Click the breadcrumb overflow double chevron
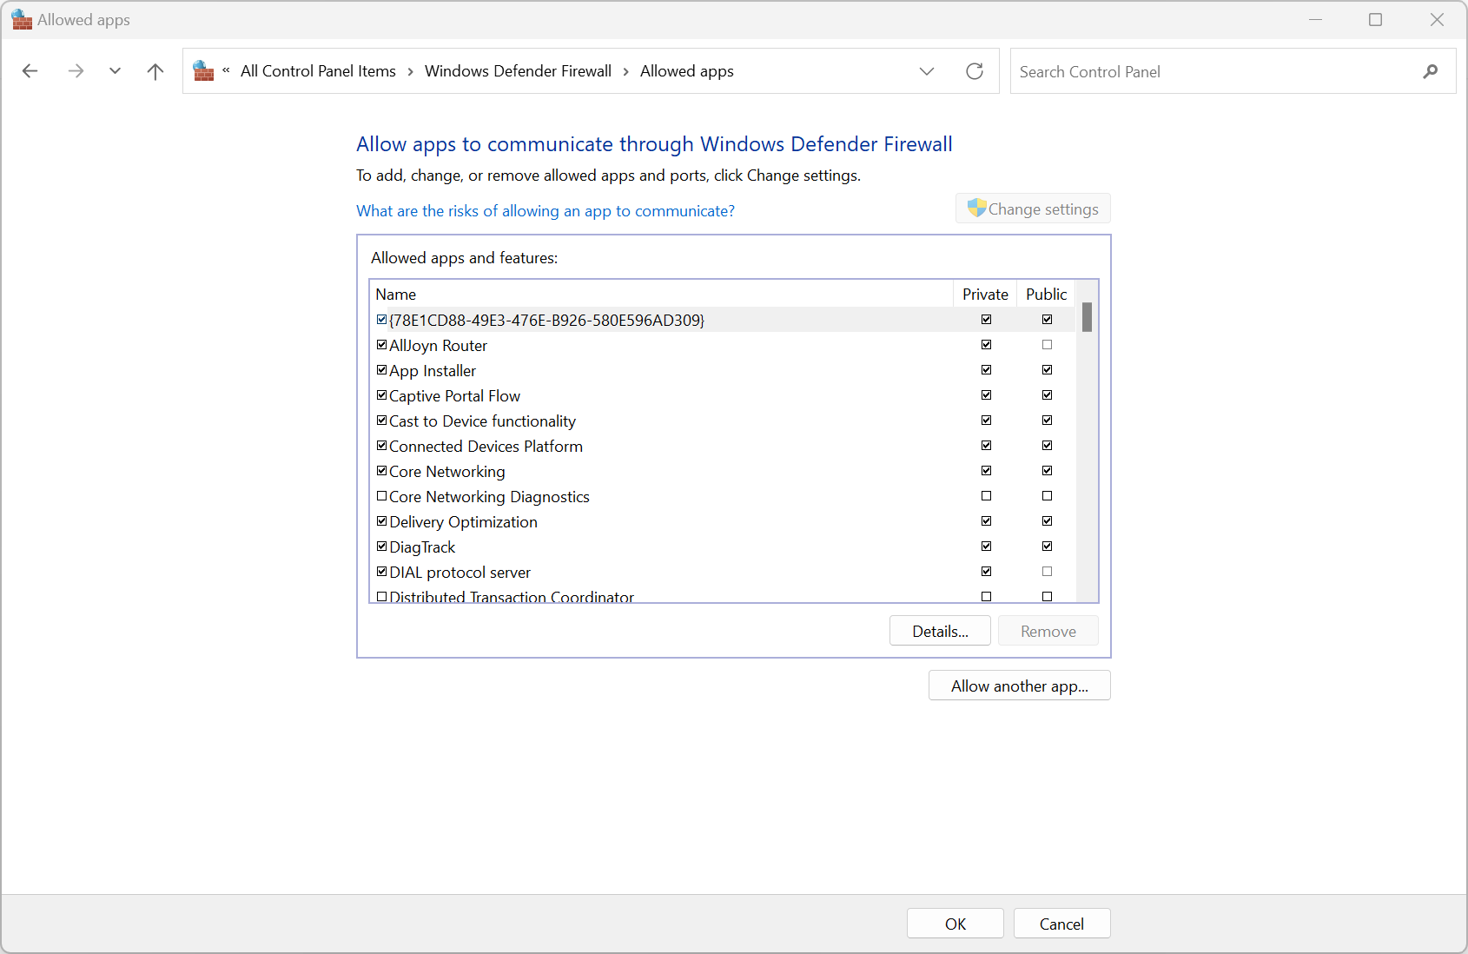The width and height of the screenshot is (1468, 954). 226,71
